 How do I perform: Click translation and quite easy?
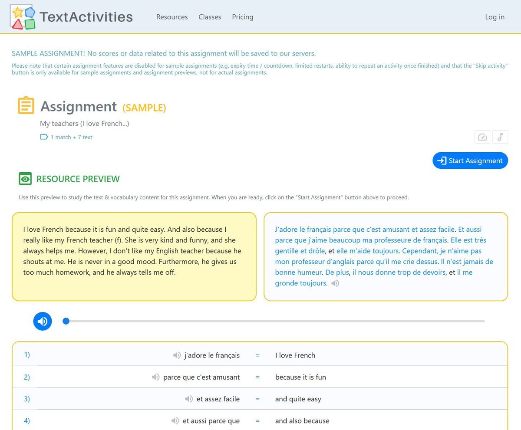[x=298, y=399]
